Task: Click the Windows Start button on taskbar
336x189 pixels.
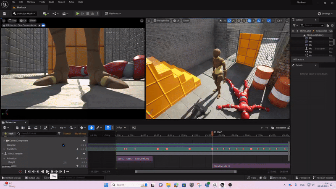Action: point(105,185)
